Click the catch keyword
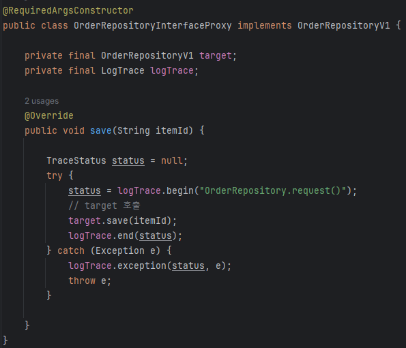406x348 pixels. 71,250
